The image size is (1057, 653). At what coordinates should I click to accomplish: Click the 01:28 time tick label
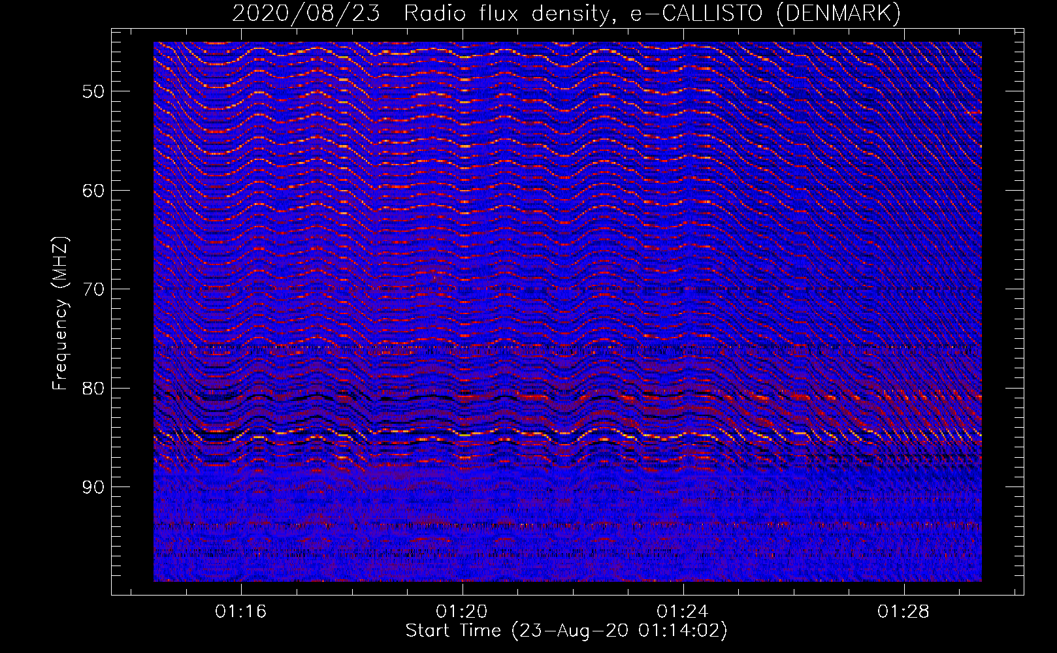point(903,612)
